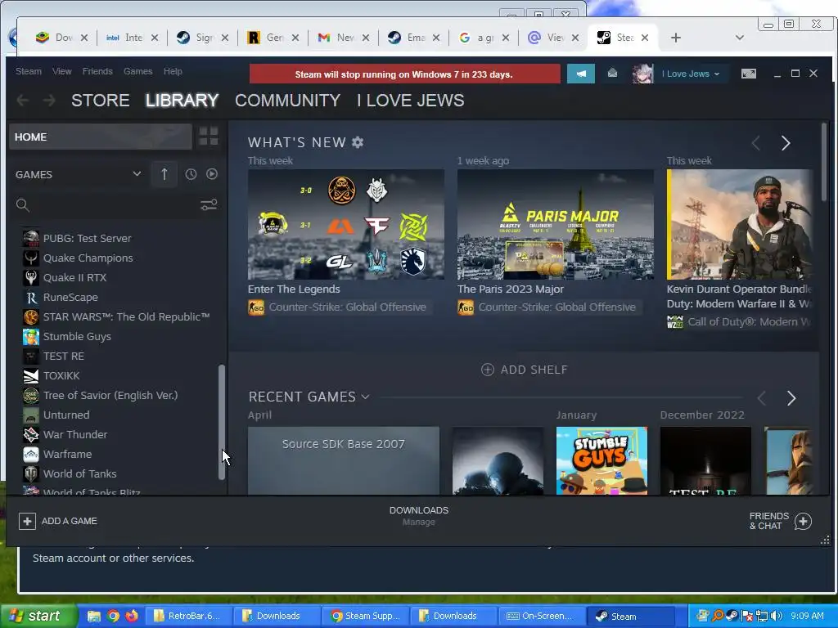Show ready-to-play games icon
Screen dimensions: 838x628
(x=212, y=174)
